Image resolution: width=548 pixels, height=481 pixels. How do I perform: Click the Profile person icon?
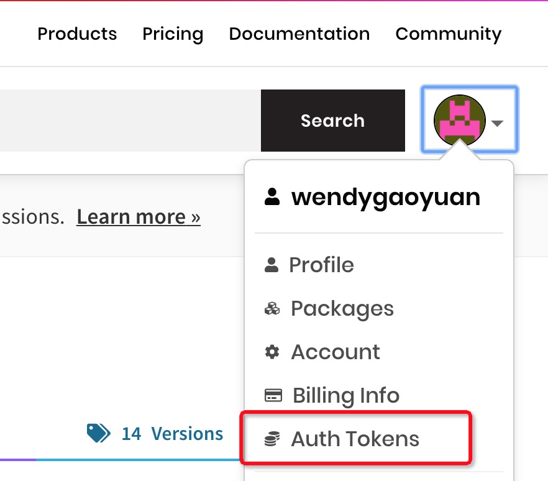coord(272,265)
